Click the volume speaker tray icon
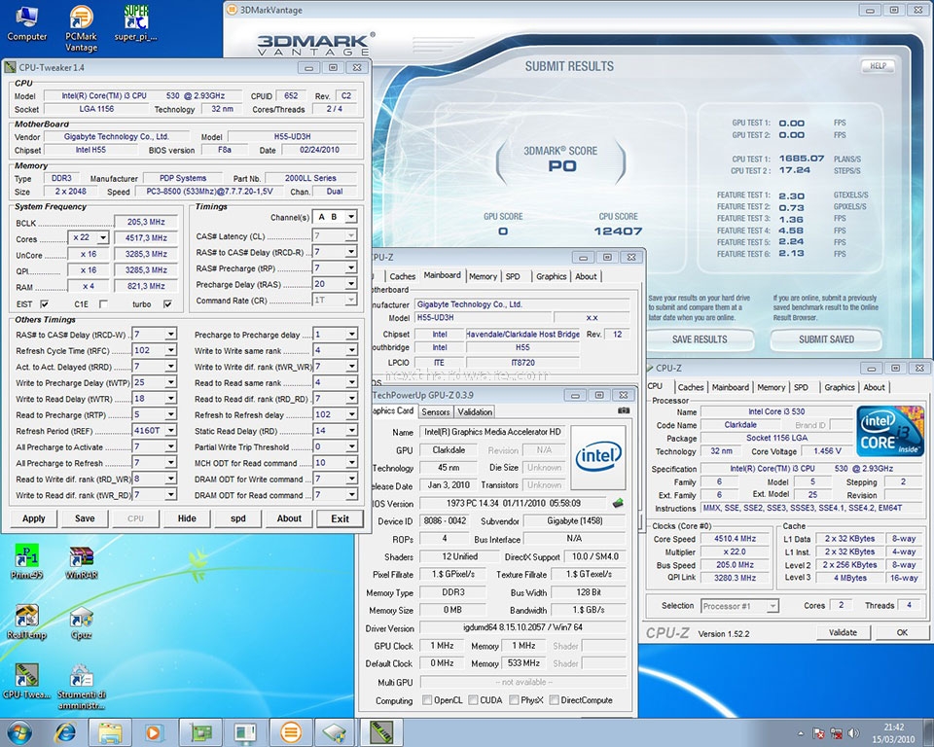Image resolution: width=934 pixels, height=747 pixels. [853, 732]
